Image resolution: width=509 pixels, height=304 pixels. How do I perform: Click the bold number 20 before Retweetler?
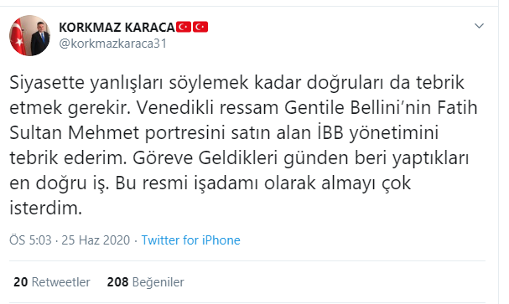(20, 282)
